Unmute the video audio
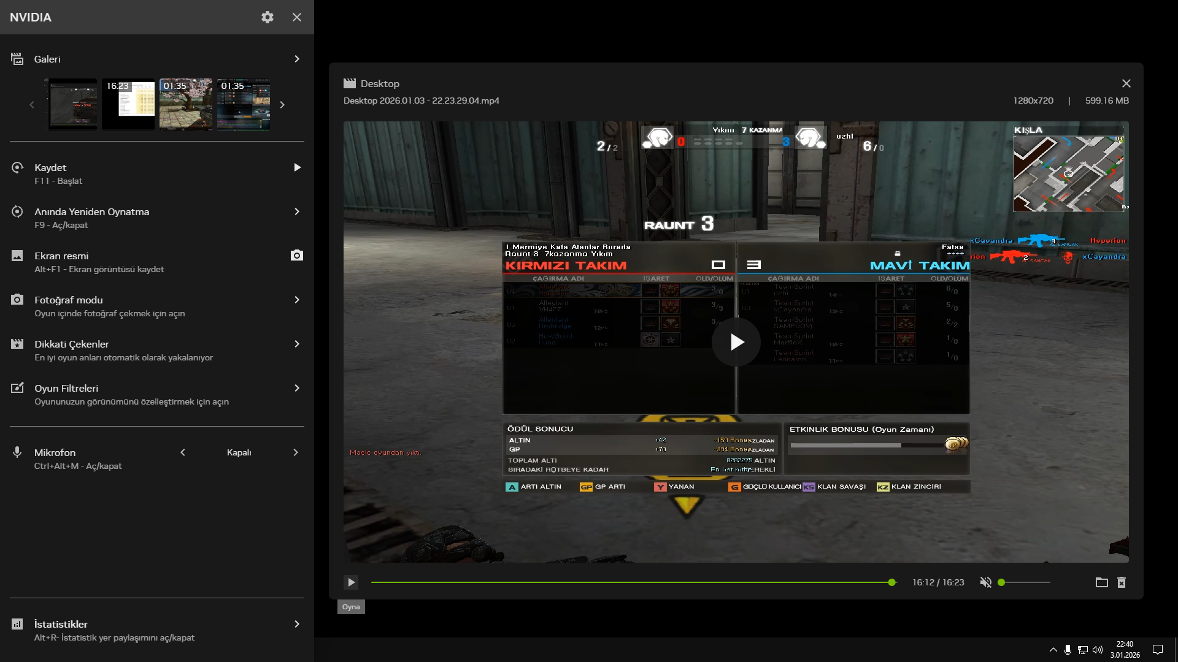Viewport: 1178px width, 662px height. [x=986, y=582]
